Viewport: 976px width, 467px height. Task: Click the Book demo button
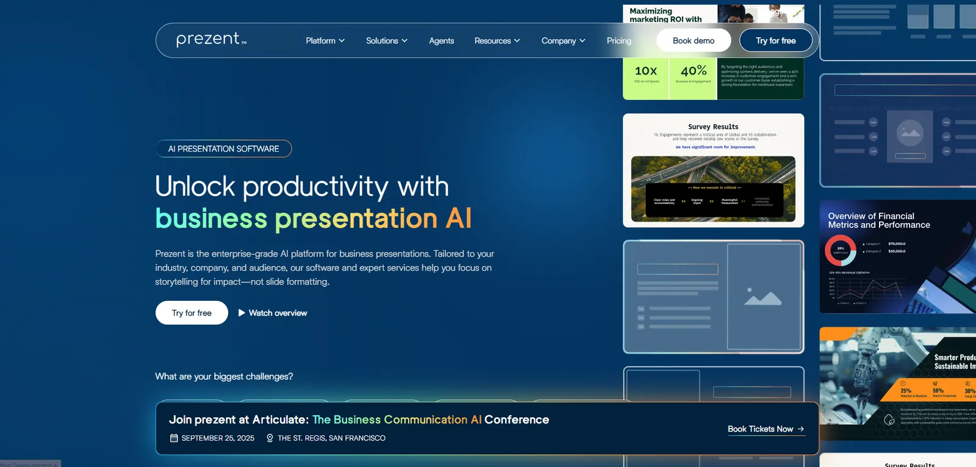point(694,41)
